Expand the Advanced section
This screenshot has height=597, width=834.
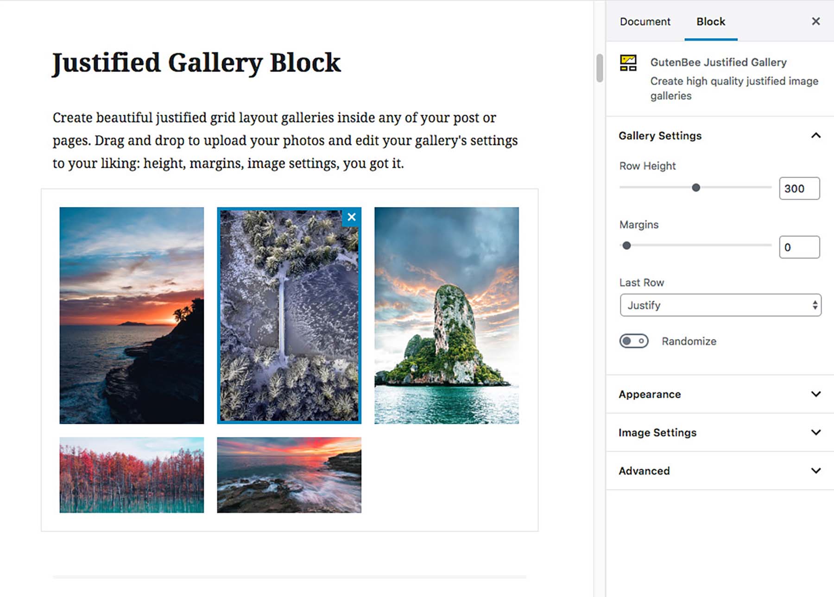point(719,471)
